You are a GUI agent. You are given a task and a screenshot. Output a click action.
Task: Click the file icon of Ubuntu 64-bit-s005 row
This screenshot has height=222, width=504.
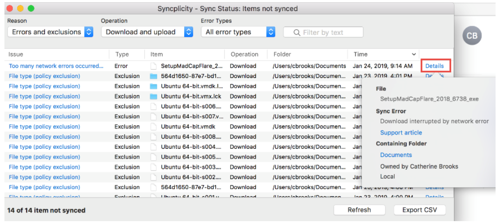point(153,157)
